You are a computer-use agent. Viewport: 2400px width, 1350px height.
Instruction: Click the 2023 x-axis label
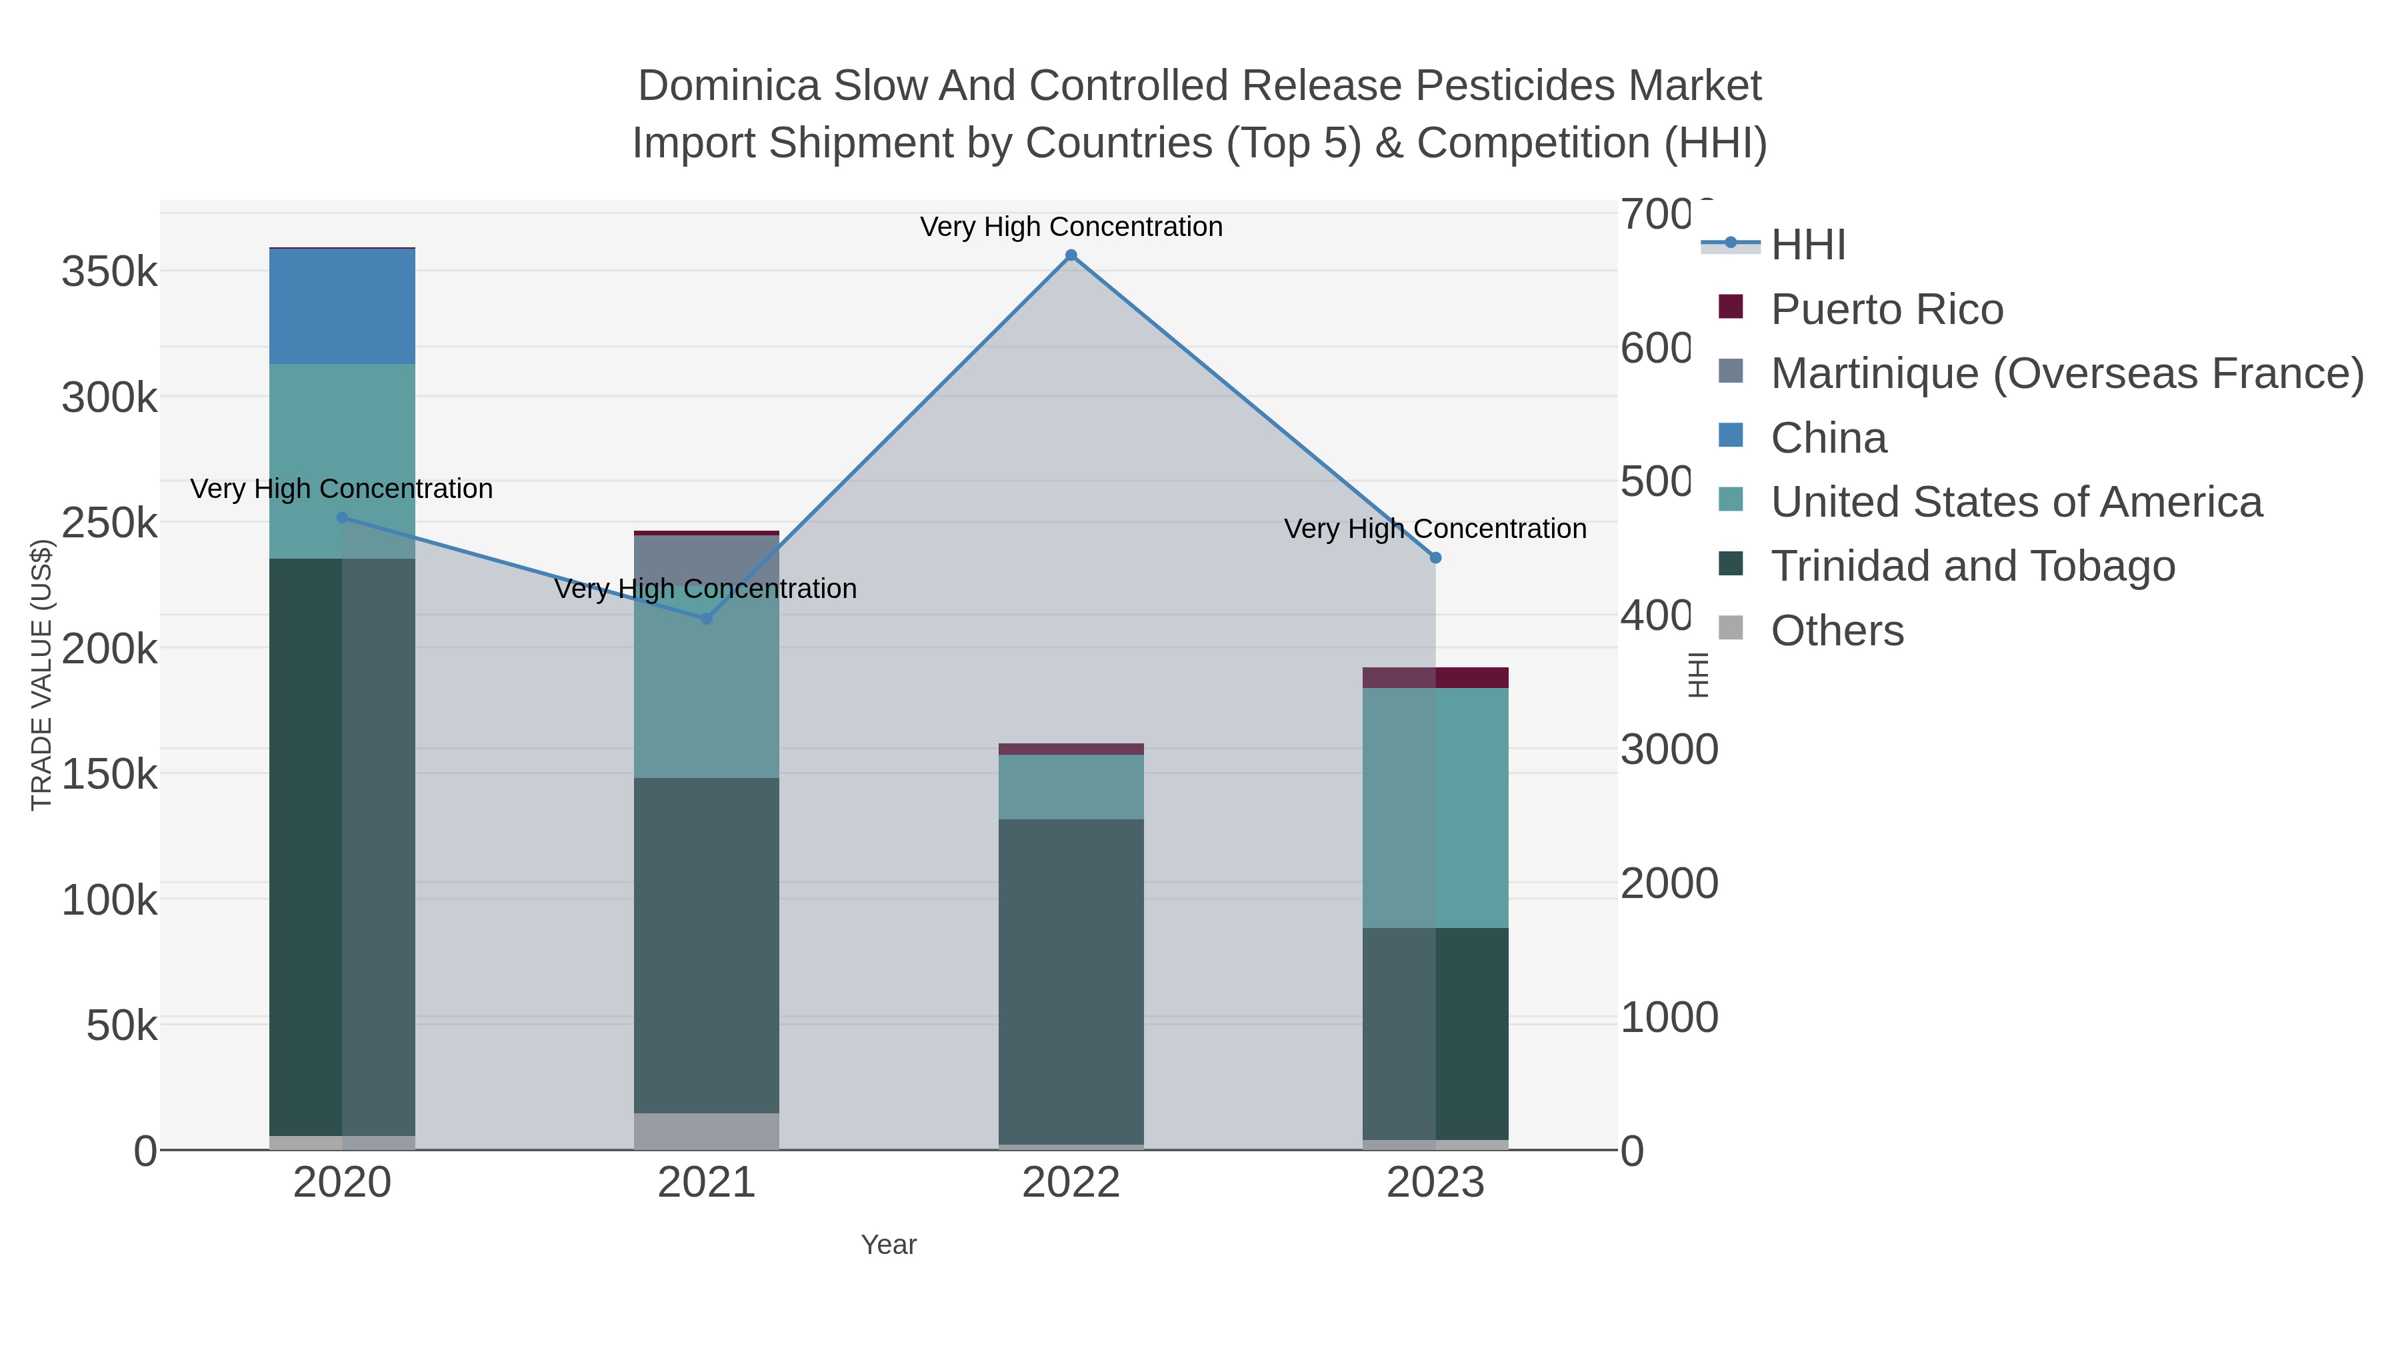pyautogui.click(x=1436, y=1183)
